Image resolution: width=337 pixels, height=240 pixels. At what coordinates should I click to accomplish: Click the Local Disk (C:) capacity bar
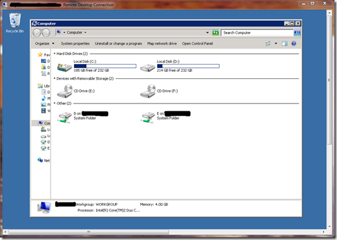click(x=105, y=66)
